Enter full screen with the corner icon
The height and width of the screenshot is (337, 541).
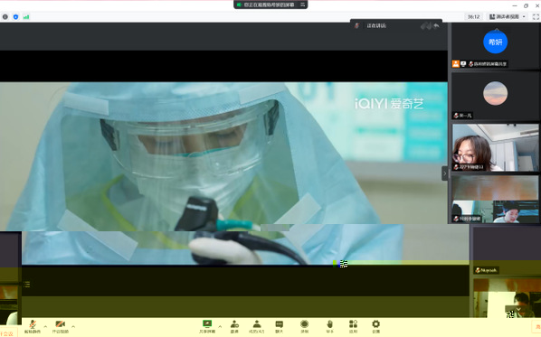[536, 16]
